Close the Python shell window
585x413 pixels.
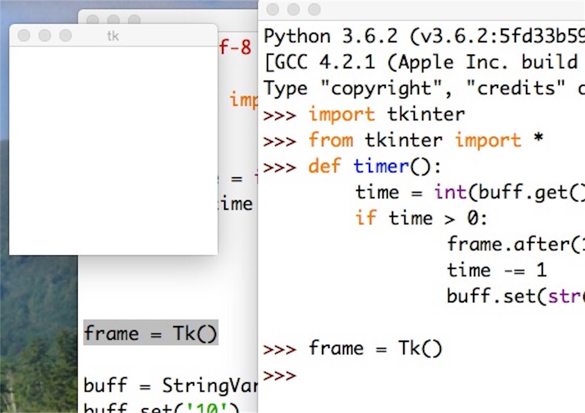273,9
